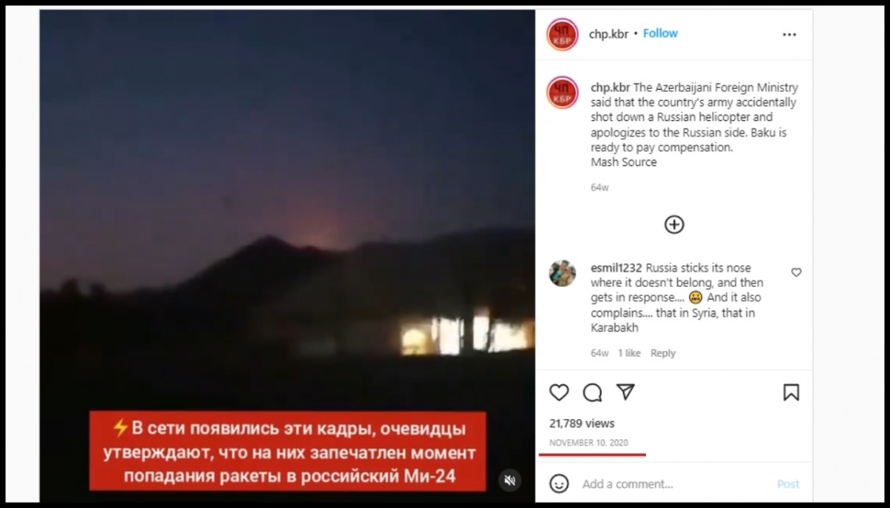Image resolution: width=890 pixels, height=508 pixels.
Task: Open the emoji picker smiley icon
Action: (x=559, y=484)
